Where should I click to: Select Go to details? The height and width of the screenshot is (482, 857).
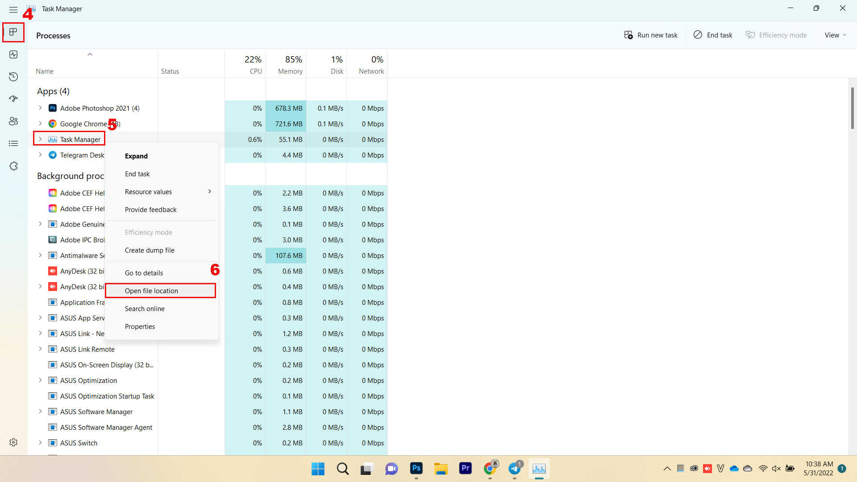[x=162, y=273]
